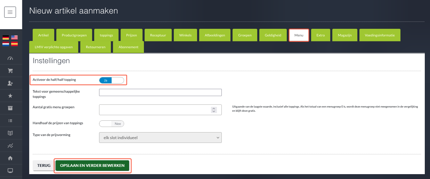Switch to the Retourneren tab

pyautogui.click(x=96, y=47)
